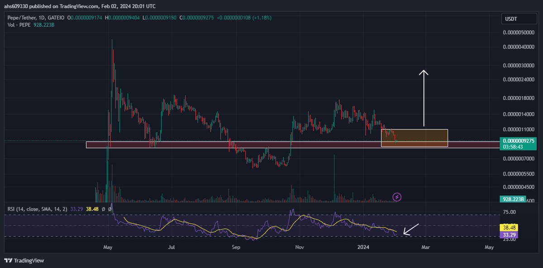Click the TradingView logo in bottom corner
The height and width of the screenshot is (268, 543).
pyautogui.click(x=24, y=260)
